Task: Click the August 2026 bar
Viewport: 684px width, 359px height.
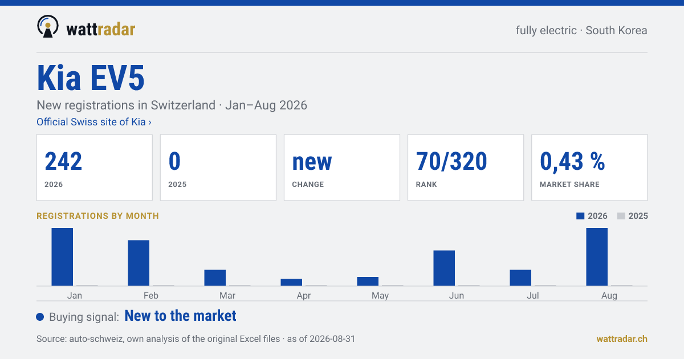Action: point(597,256)
